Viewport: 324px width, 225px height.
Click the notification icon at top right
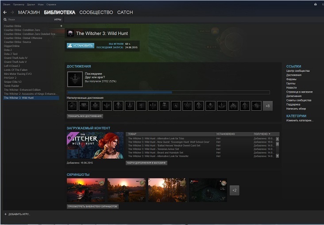click(315, 4)
